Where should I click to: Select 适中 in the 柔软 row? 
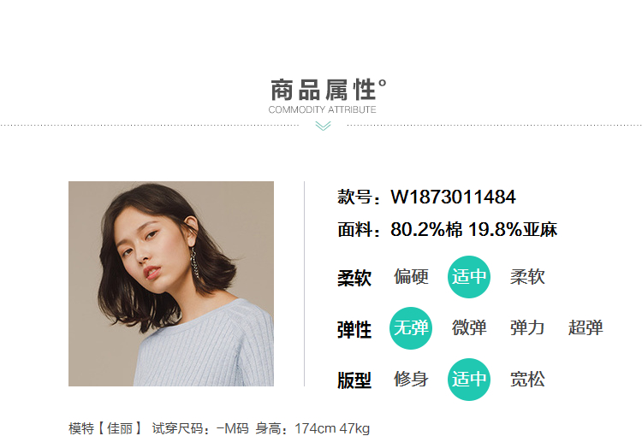(x=469, y=277)
